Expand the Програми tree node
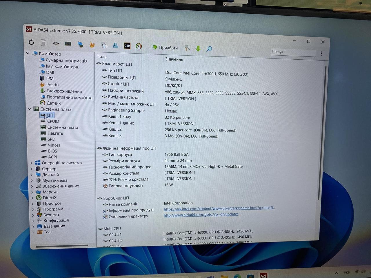 [33, 209]
